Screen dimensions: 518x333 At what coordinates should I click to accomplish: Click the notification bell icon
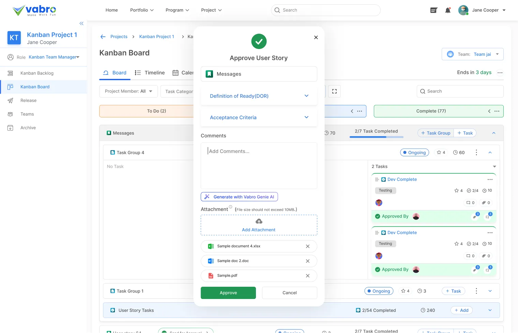click(448, 10)
